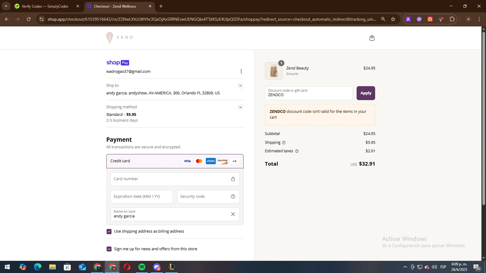486x273 pixels.
Task: Open the Zend Beauty product thumbnail
Action: click(273, 71)
